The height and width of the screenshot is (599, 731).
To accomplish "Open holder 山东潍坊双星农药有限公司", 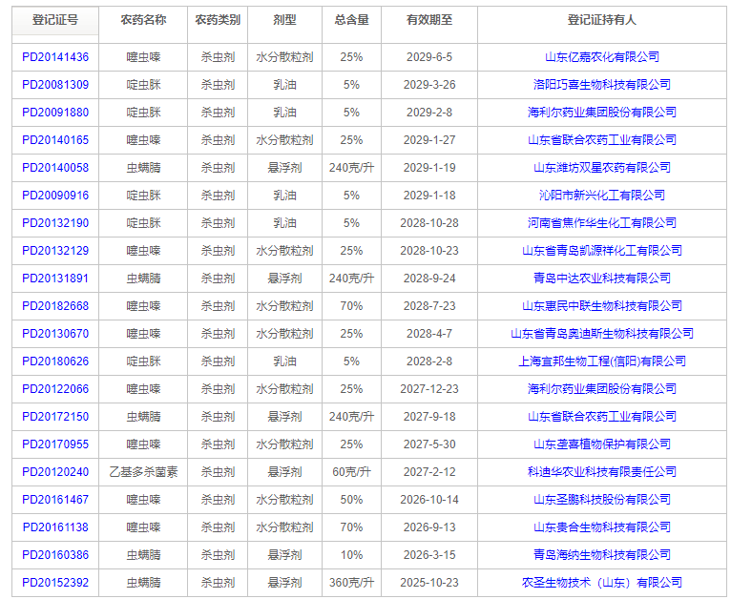I will pos(602,168).
